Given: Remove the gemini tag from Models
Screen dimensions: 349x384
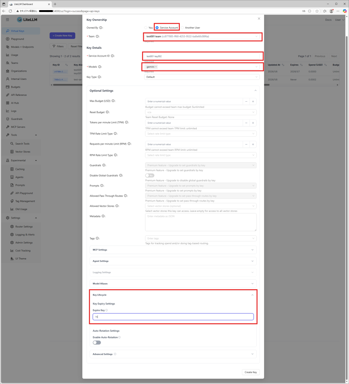Looking at the screenshot, I should click(156, 67).
